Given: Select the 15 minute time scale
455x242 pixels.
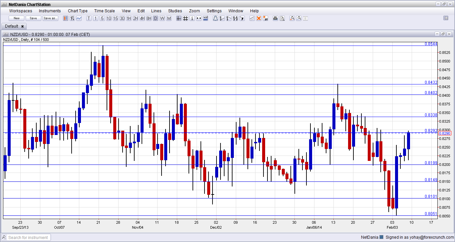Looking at the screenshot, I should coord(116,18).
